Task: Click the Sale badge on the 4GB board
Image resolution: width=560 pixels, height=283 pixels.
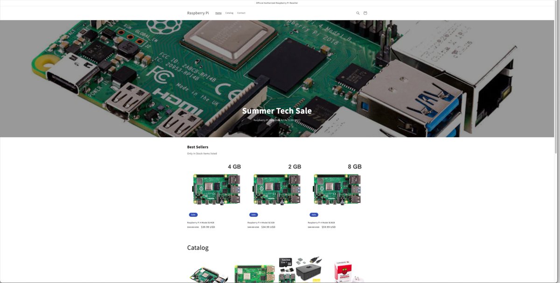Action: (x=193, y=214)
